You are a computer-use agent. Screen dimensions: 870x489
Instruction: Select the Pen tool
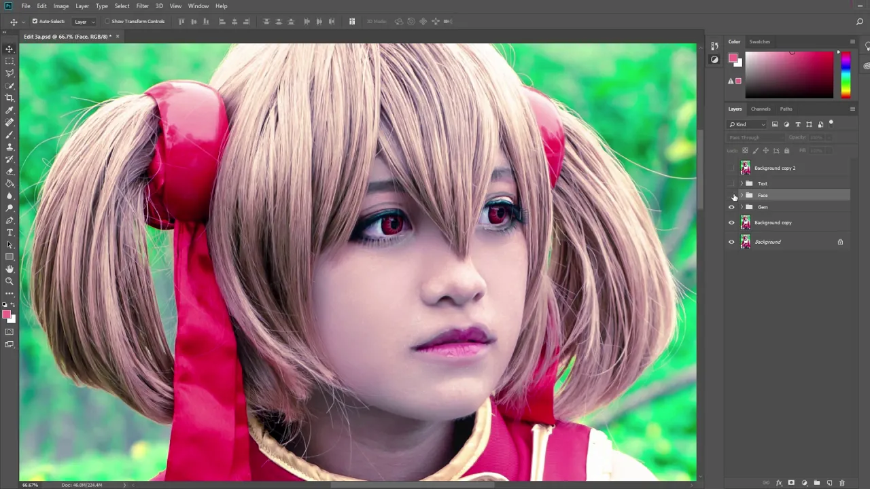[10, 220]
